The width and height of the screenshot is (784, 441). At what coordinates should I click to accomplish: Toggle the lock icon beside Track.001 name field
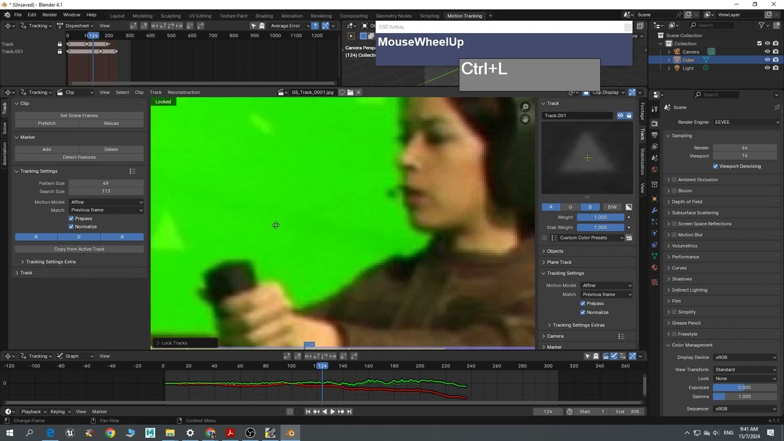(x=628, y=115)
